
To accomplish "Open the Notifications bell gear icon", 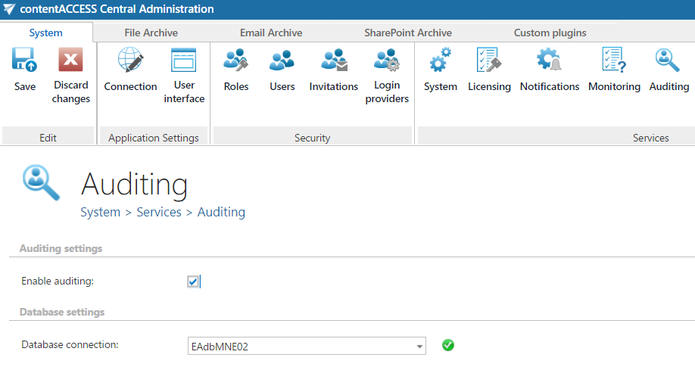I will click(549, 60).
